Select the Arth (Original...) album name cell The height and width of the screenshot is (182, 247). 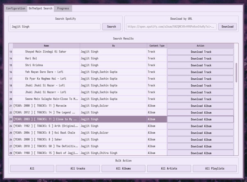(46, 126)
